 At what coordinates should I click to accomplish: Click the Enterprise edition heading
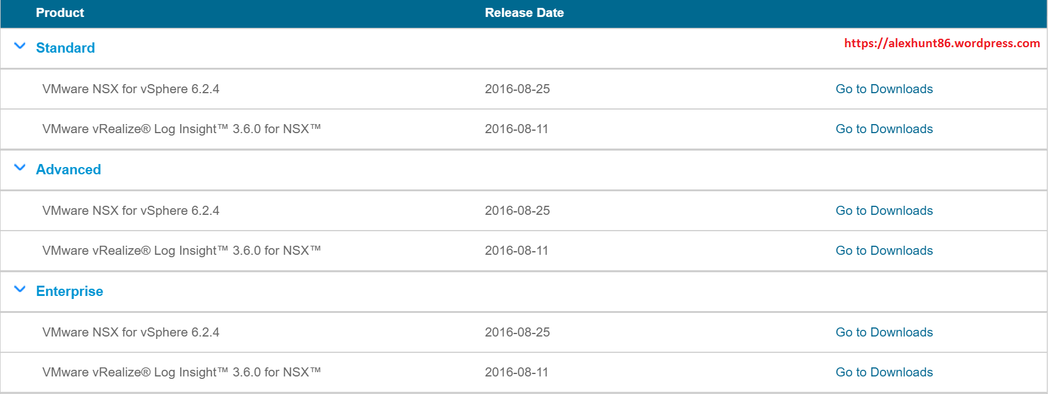[x=70, y=291]
